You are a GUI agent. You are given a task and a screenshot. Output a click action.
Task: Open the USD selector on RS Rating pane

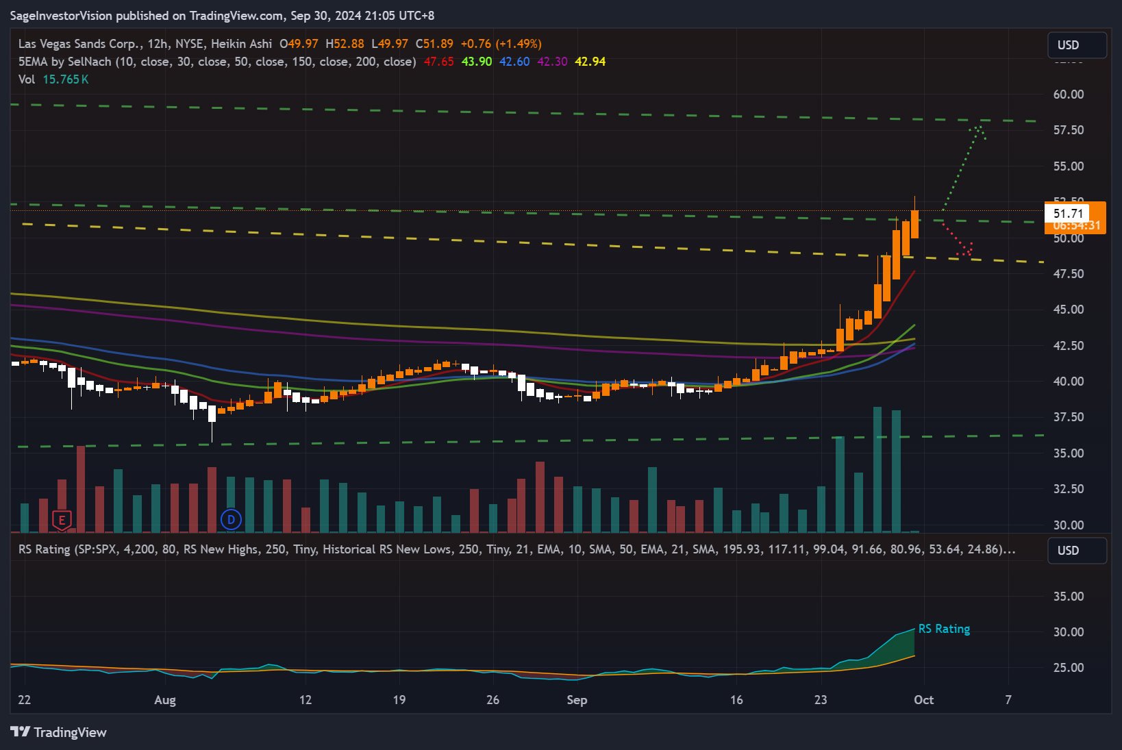tap(1077, 551)
